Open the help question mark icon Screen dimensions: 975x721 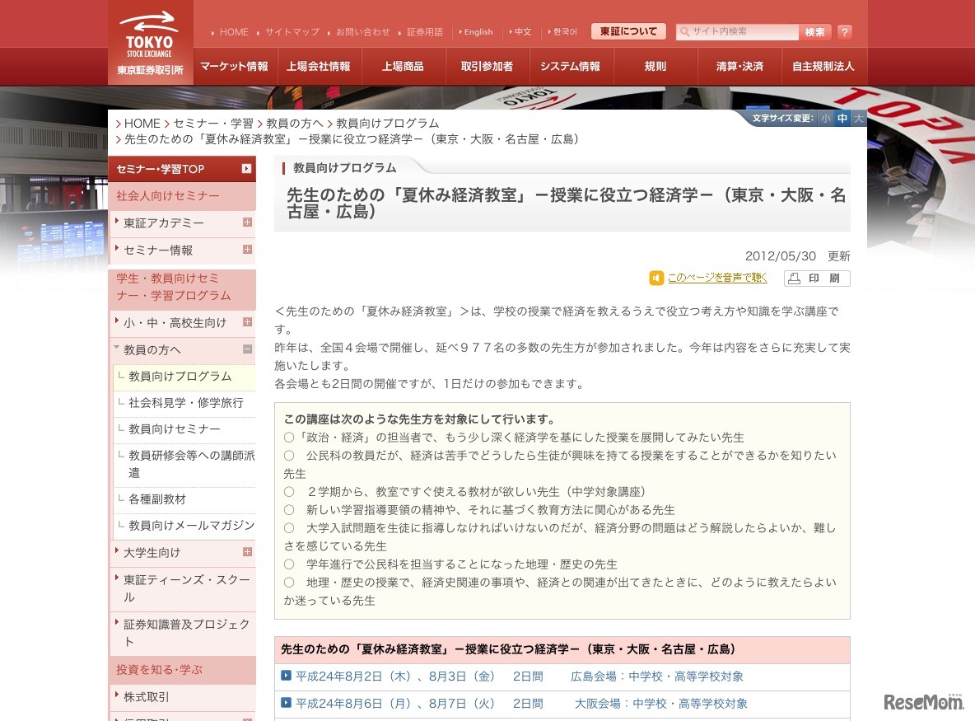tap(845, 32)
